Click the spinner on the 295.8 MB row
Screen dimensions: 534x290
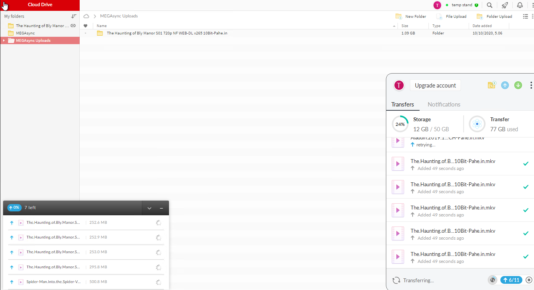pos(158,267)
